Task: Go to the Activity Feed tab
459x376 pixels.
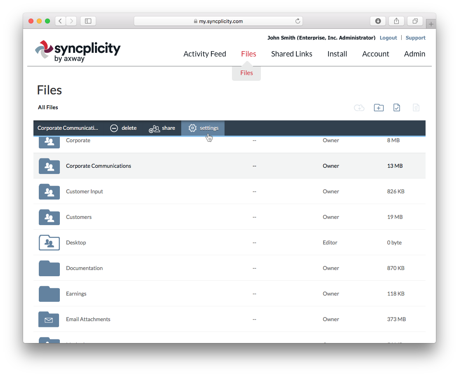Action: 204,54
